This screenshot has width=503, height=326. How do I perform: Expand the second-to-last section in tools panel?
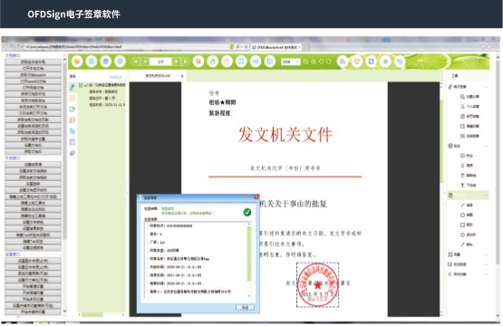pyautogui.click(x=486, y=264)
